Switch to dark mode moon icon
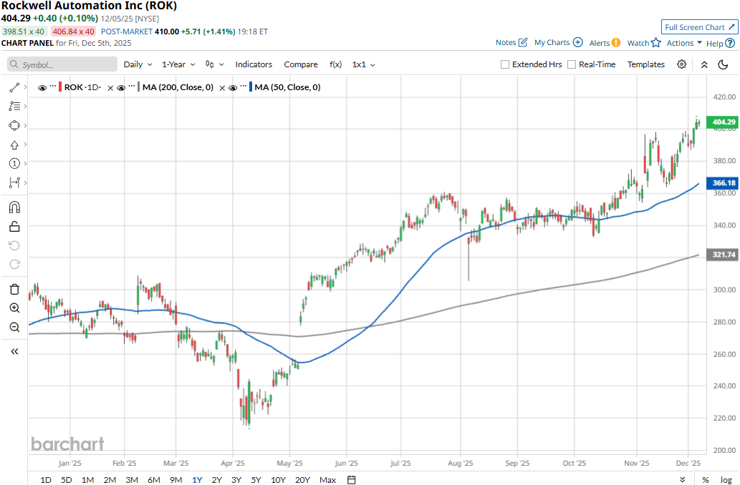The height and width of the screenshot is (485, 740). [723, 64]
